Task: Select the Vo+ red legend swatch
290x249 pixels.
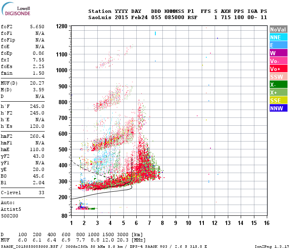Action: (x=278, y=69)
